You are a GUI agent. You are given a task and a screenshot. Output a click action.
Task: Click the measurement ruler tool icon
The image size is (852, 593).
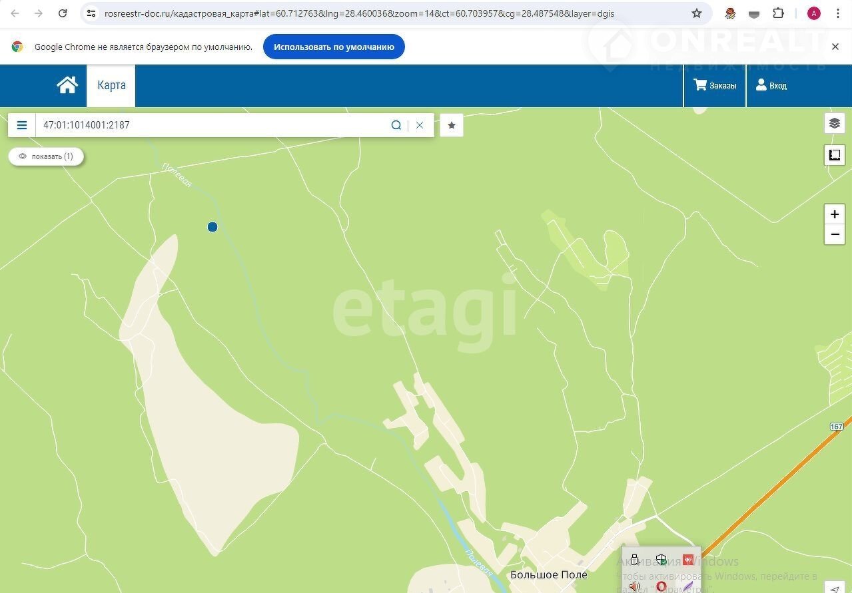pos(834,155)
